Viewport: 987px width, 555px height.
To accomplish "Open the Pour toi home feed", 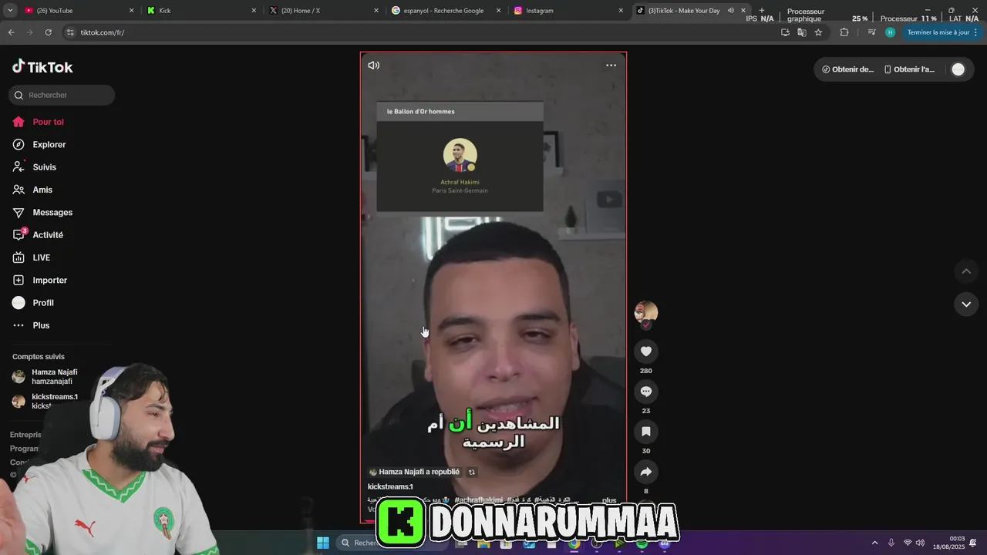I will coord(39,122).
